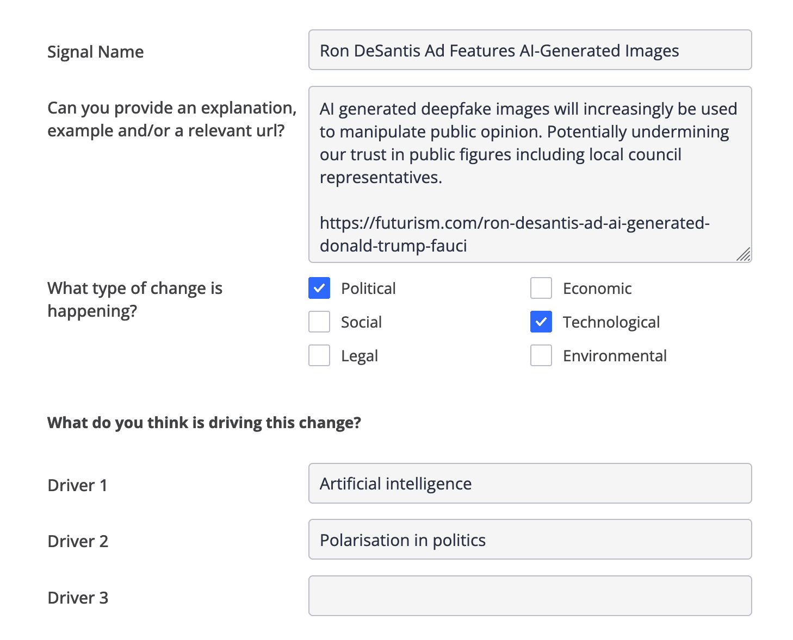Image resolution: width=793 pixels, height=640 pixels.
Task: Click the 'Signal Name' field label
Action: point(96,52)
